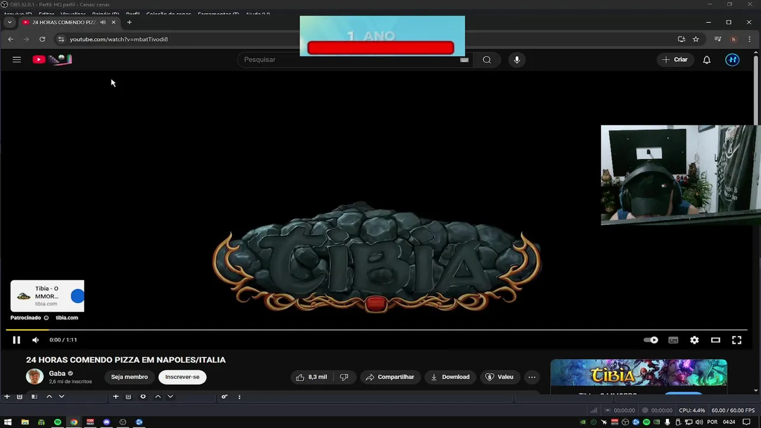Go back in the browser
The width and height of the screenshot is (761, 428).
pyautogui.click(x=11, y=39)
